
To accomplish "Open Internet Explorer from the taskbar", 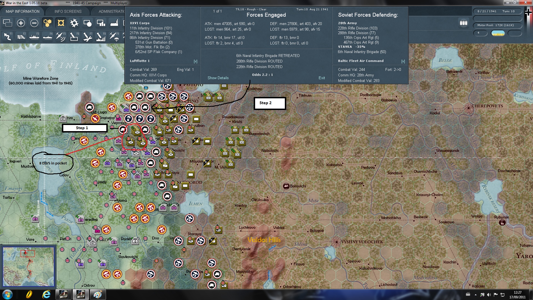I will pyautogui.click(x=46, y=294).
